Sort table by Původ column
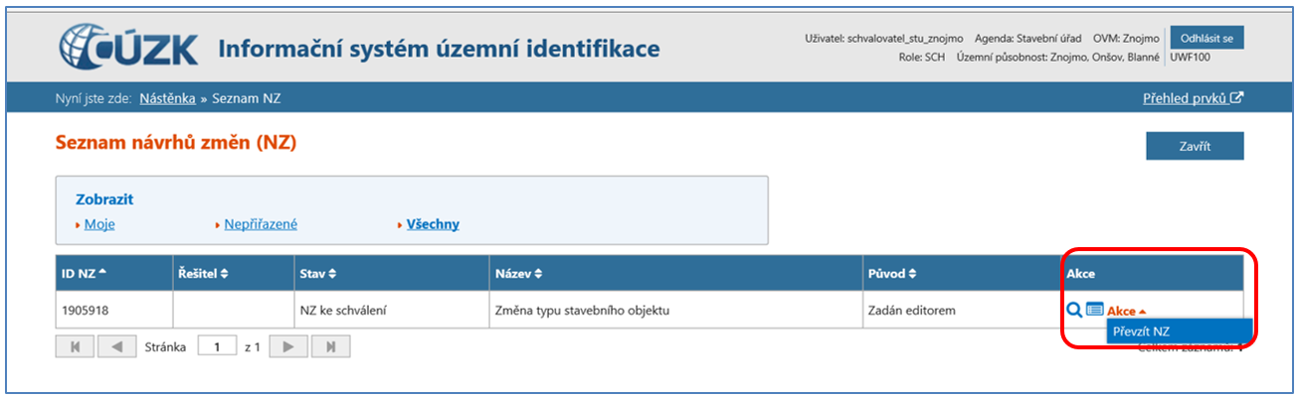Screen dimensions: 1298x397 pos(892,273)
